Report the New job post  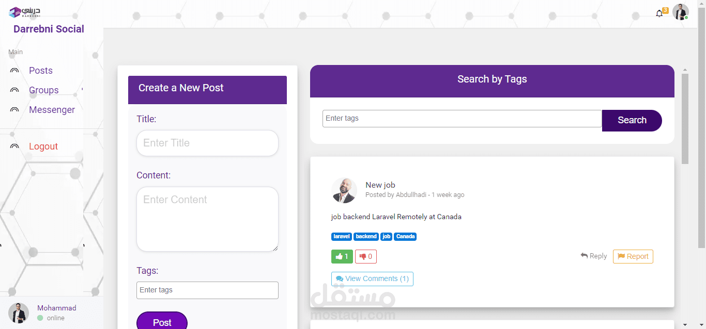(633, 256)
